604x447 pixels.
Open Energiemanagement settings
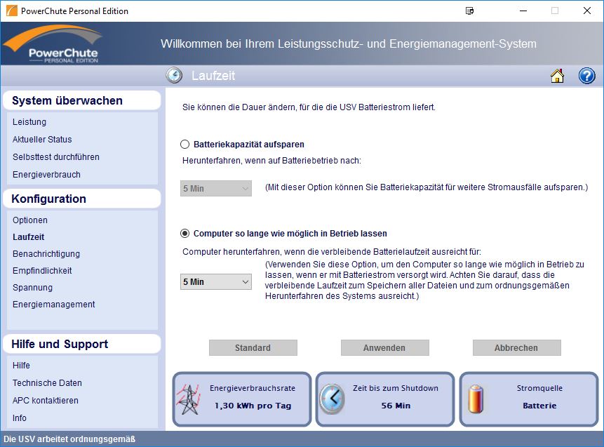(x=53, y=305)
